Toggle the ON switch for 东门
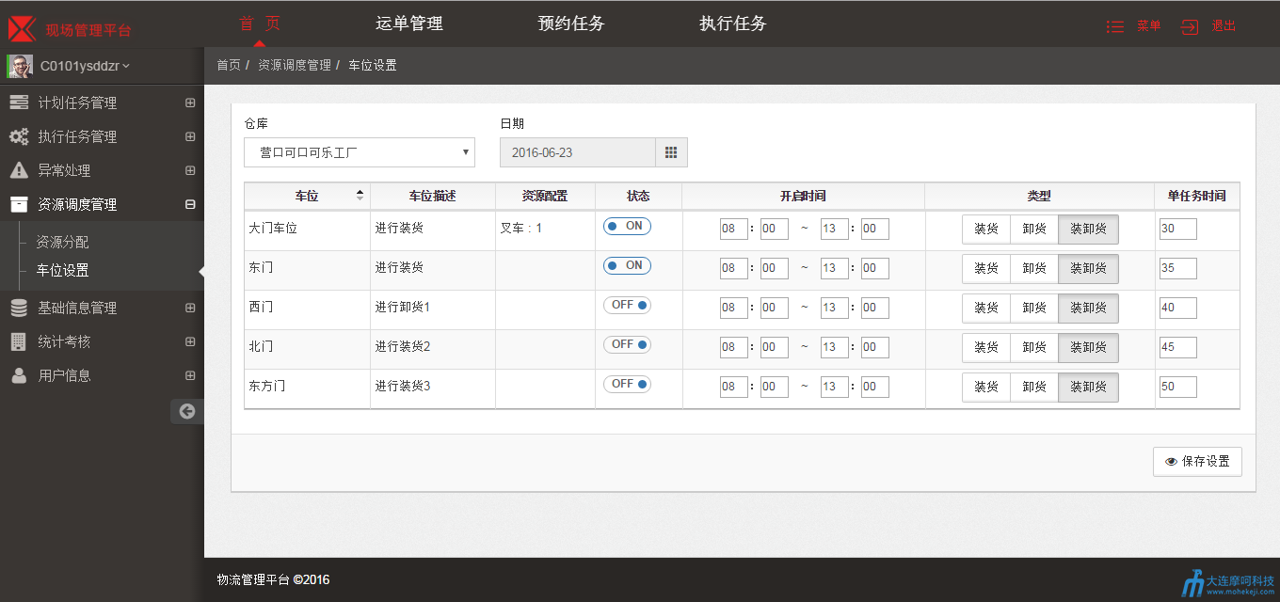1280x602 pixels. 627,265
